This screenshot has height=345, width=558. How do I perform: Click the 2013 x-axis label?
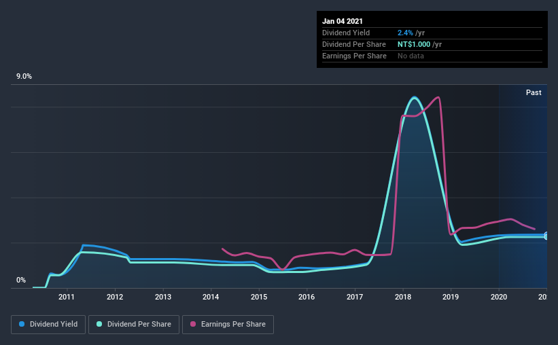(x=163, y=297)
